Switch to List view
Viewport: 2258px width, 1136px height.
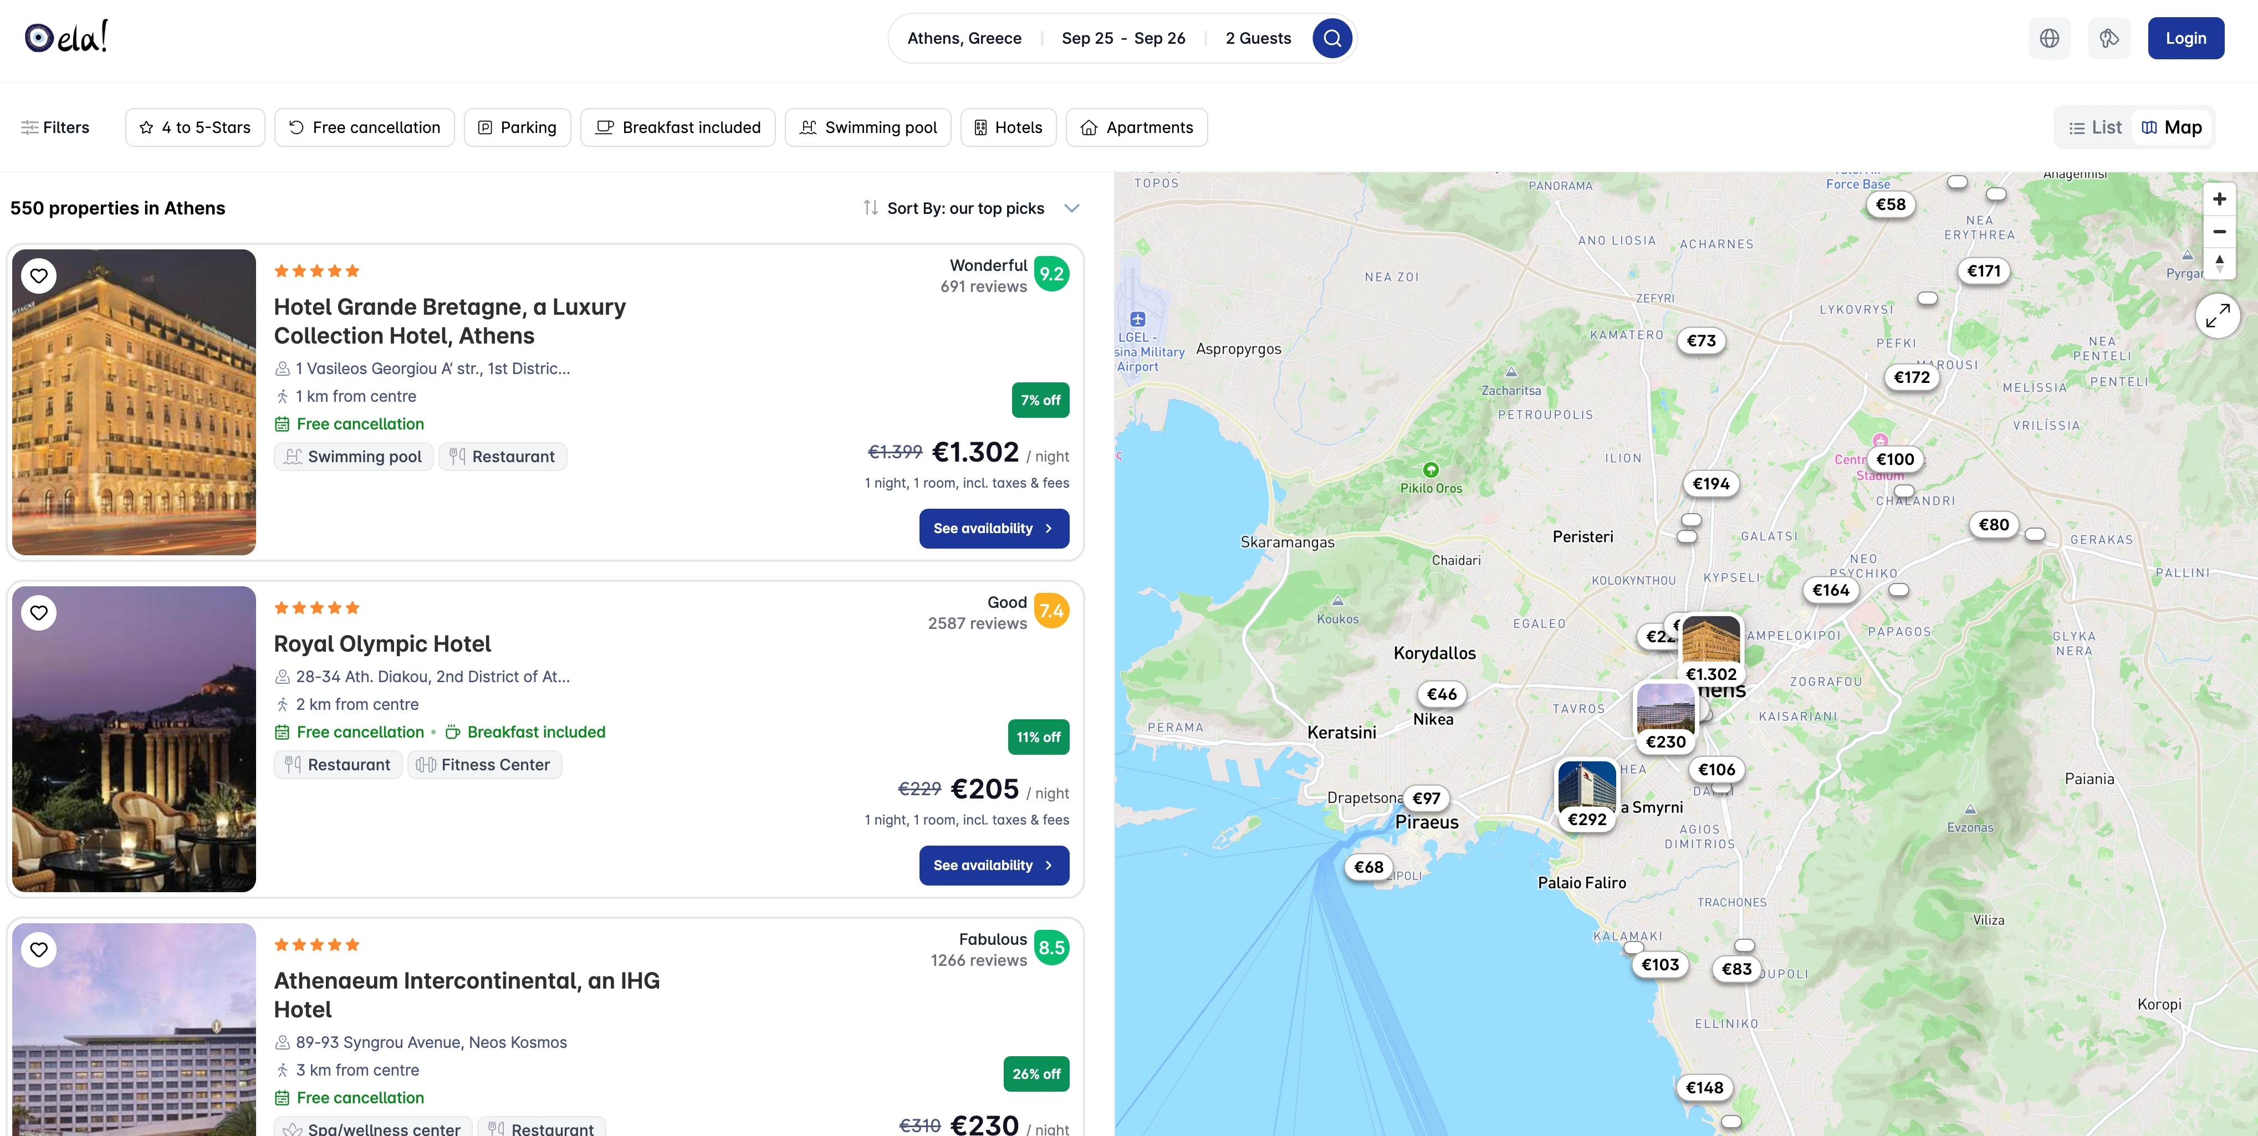[2095, 128]
